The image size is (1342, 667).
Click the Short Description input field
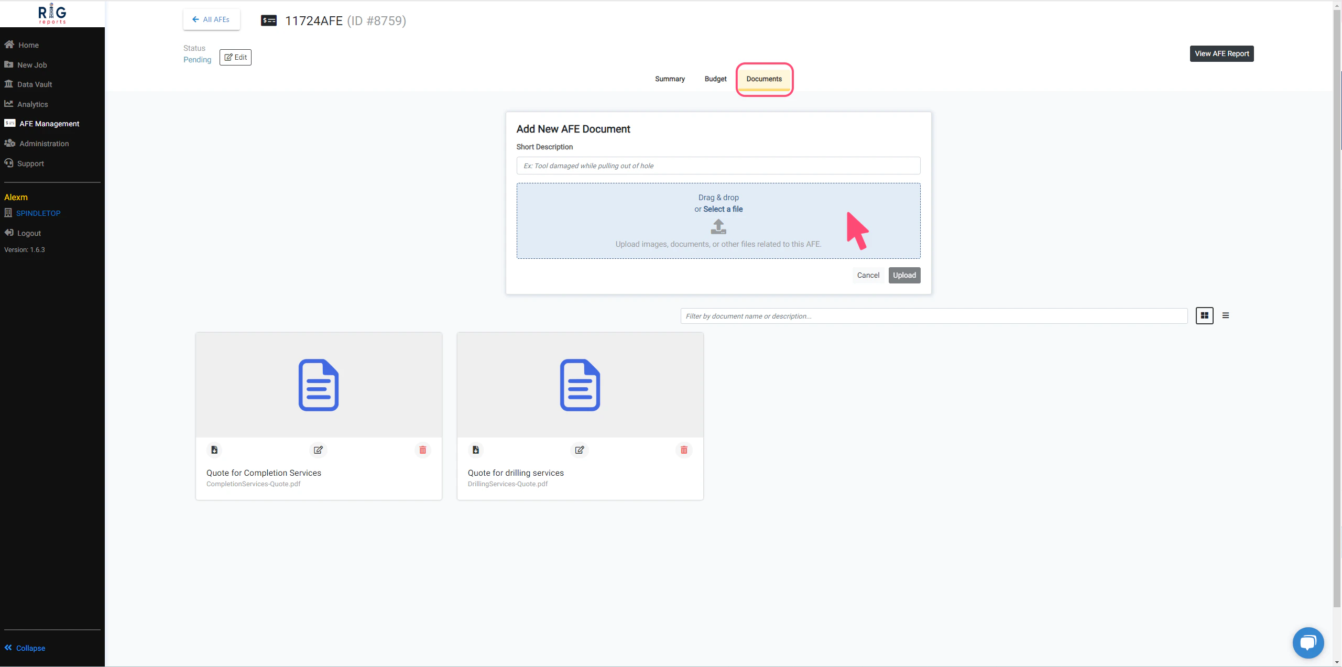click(x=718, y=166)
